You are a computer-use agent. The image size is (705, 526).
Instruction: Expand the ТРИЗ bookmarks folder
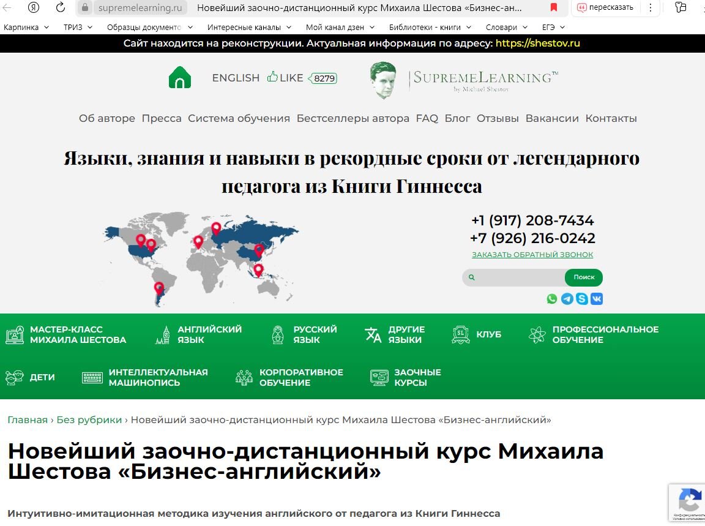tap(78, 28)
